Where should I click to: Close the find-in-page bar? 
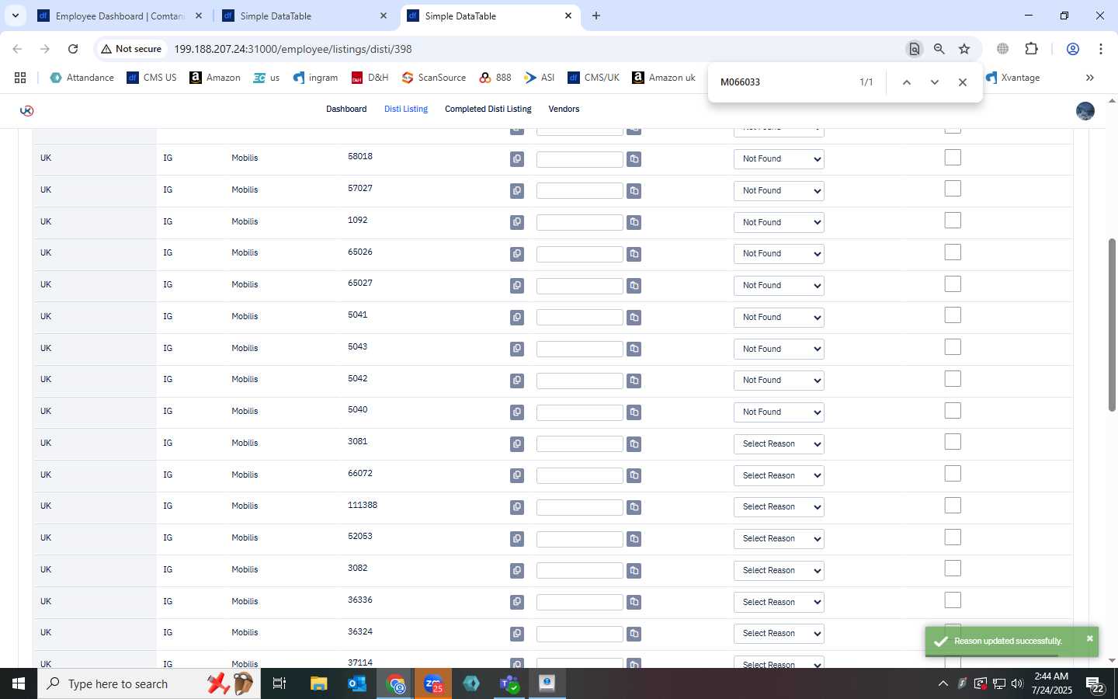point(963,82)
